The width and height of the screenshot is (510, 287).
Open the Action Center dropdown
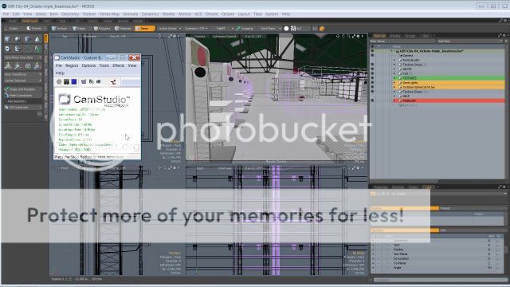pyautogui.click(x=170, y=29)
